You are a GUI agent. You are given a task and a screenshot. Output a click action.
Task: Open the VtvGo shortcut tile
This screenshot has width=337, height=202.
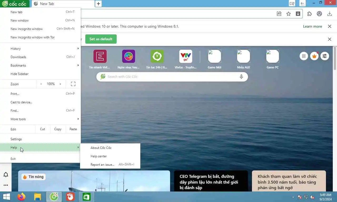pyautogui.click(x=186, y=59)
